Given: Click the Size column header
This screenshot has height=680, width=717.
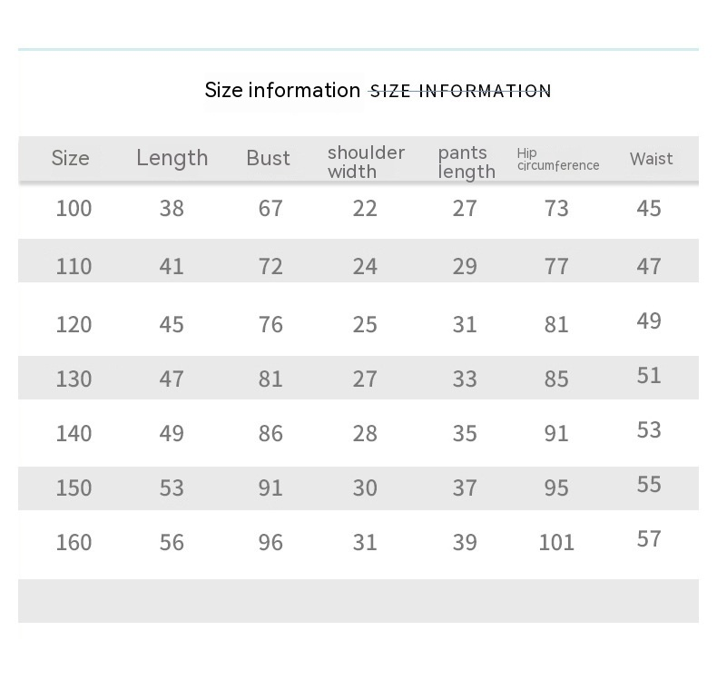Looking at the screenshot, I should tap(70, 158).
